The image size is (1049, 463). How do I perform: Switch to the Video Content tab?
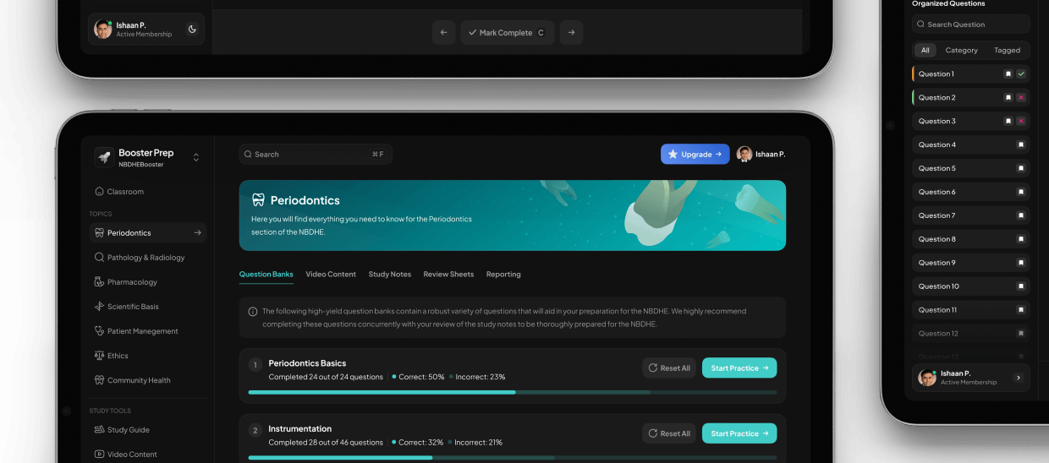331,274
